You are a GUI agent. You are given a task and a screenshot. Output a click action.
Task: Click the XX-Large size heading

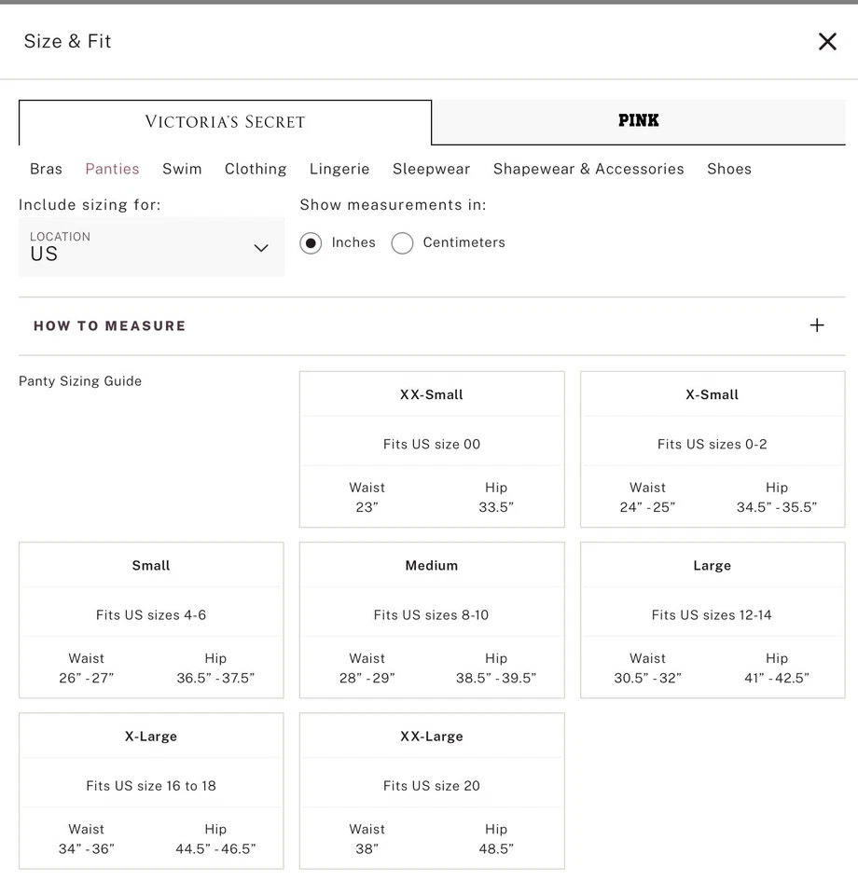[432, 737]
